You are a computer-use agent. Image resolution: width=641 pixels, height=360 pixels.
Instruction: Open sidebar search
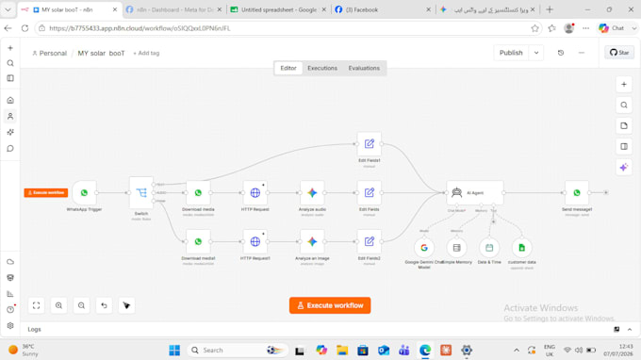point(10,63)
